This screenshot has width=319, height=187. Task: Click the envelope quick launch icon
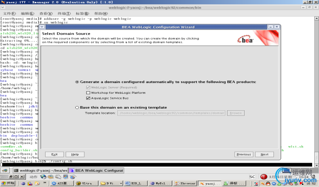click(37, 184)
